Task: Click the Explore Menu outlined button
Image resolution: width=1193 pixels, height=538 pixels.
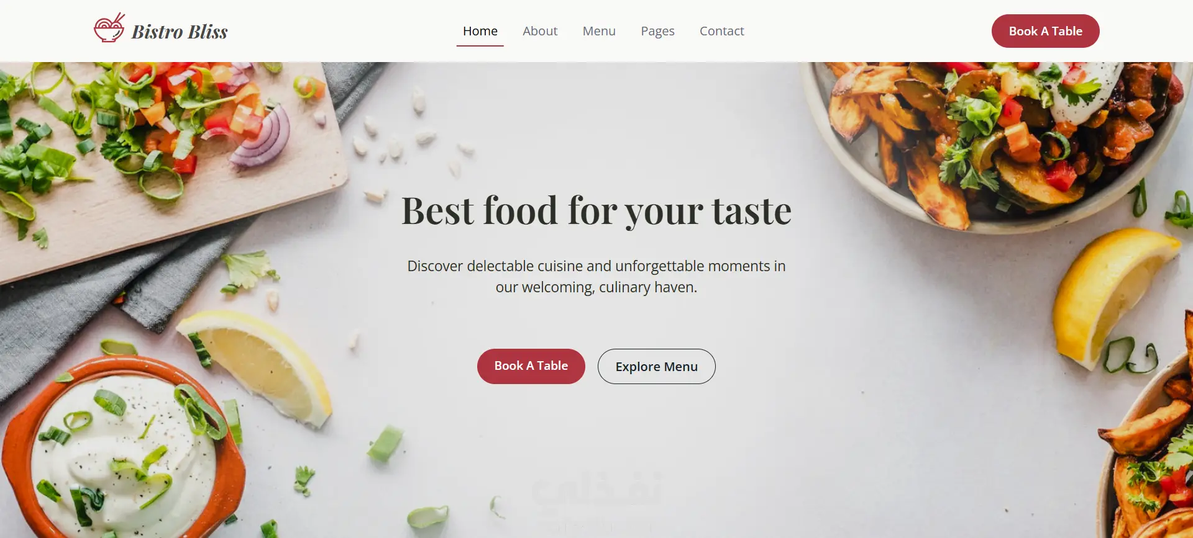Action: 657,367
